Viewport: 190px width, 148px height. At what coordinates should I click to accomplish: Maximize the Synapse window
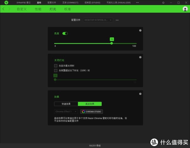[179, 3]
